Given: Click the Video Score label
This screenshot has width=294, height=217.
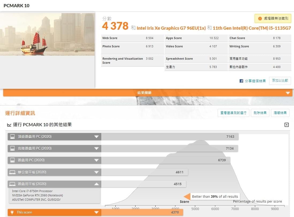Looking at the screenshot, I should coord(174,46).
